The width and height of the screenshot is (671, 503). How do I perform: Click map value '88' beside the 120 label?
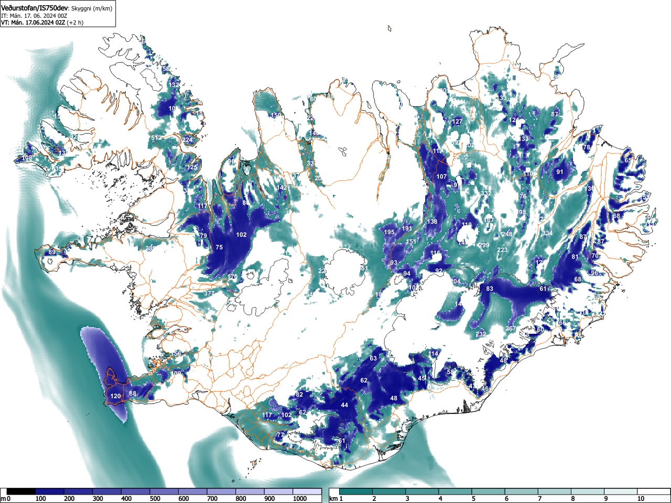[133, 394]
